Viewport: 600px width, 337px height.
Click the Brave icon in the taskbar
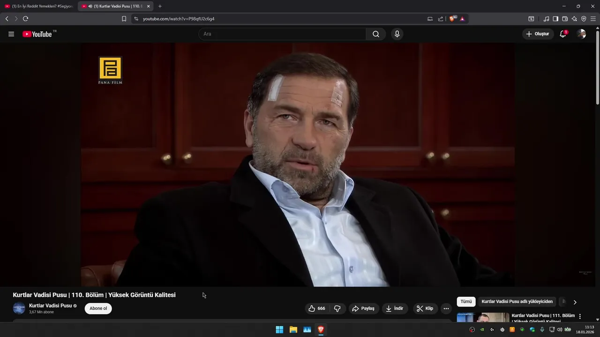321,330
